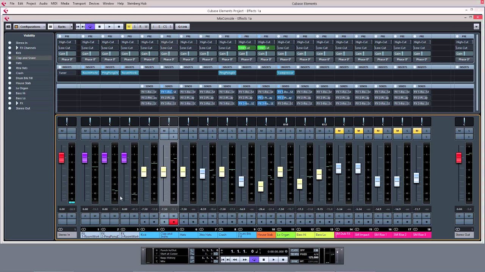
Task: Mute the Kick channel
Action: click(144, 131)
